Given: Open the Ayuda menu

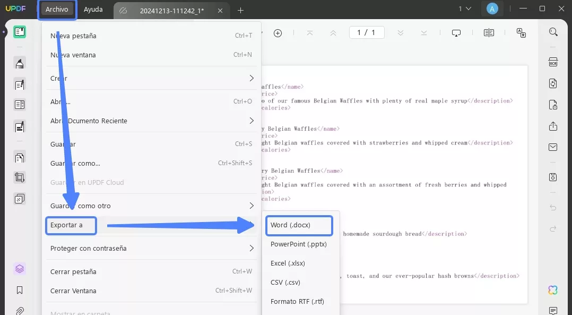Looking at the screenshot, I should 93,10.
